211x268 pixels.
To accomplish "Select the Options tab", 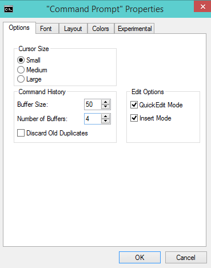I will [19, 28].
